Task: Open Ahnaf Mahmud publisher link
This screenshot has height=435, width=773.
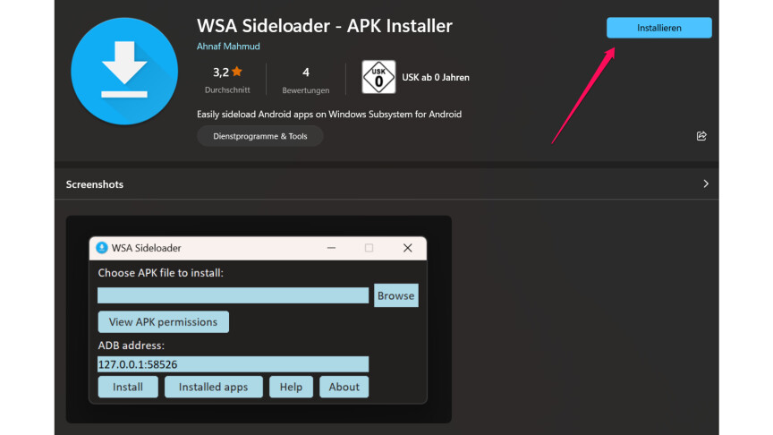Action: [x=228, y=46]
